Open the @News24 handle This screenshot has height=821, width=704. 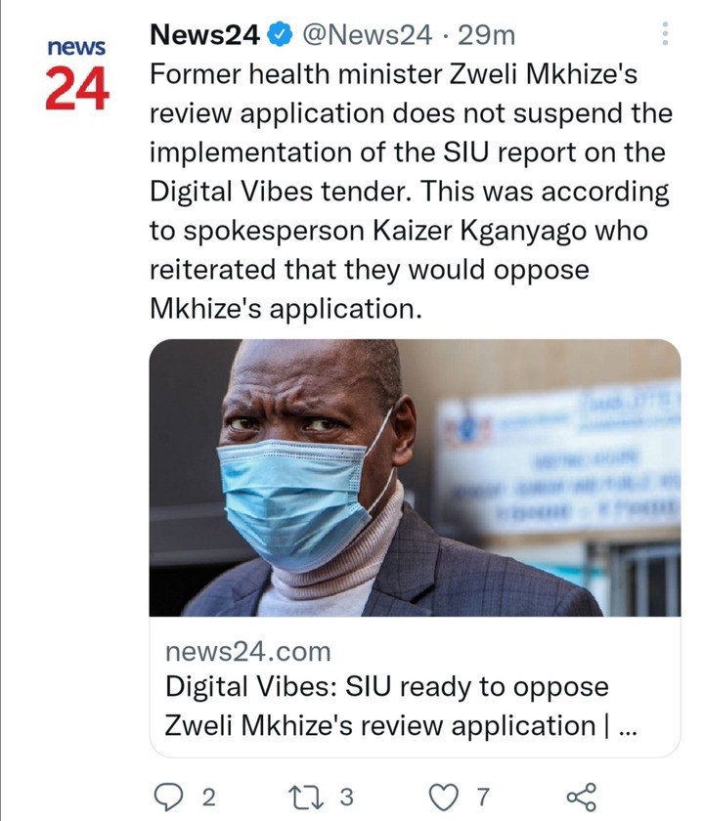tap(368, 35)
